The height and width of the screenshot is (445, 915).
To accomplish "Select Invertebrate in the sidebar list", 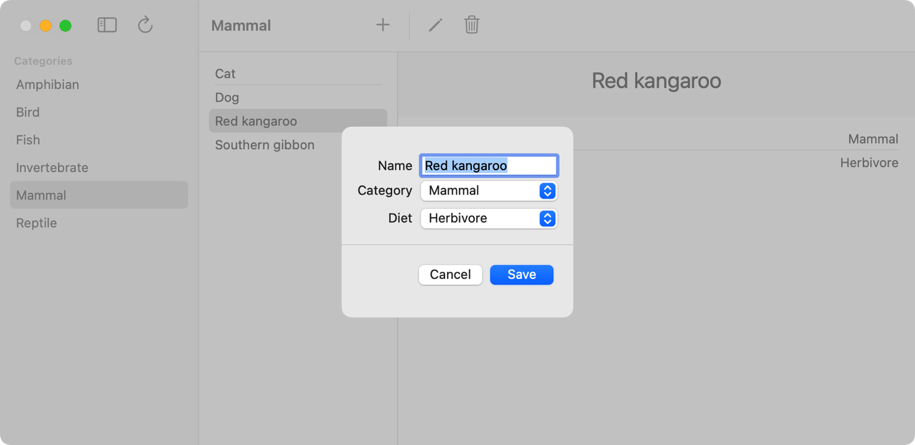I will coord(52,168).
